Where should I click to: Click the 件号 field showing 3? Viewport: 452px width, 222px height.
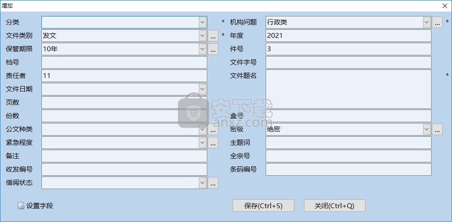pos(349,49)
